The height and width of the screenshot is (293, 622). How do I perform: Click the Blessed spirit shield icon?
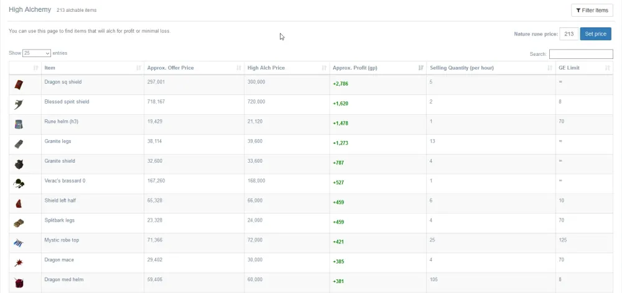coord(19,104)
